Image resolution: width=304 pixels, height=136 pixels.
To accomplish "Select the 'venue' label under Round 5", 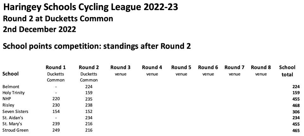I will coord(181,74).
